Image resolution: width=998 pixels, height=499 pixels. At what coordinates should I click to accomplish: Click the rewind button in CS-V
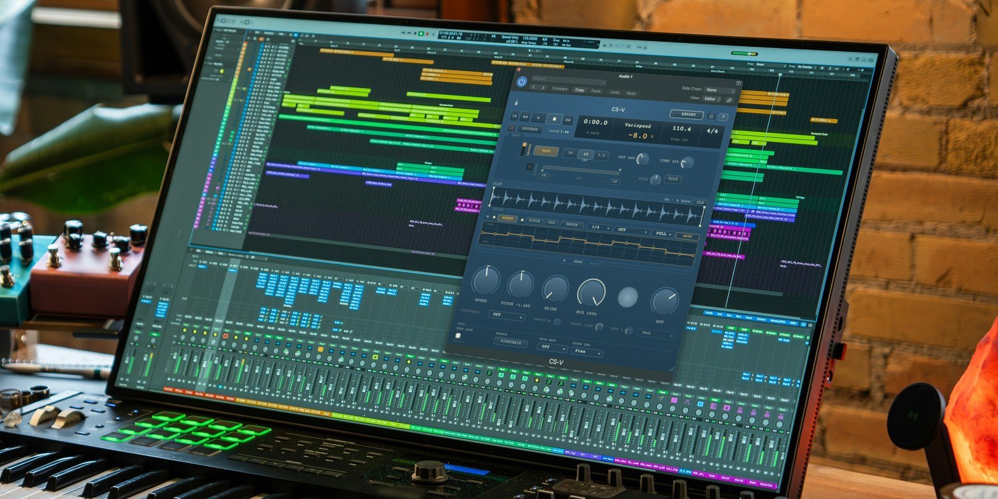coord(526,117)
